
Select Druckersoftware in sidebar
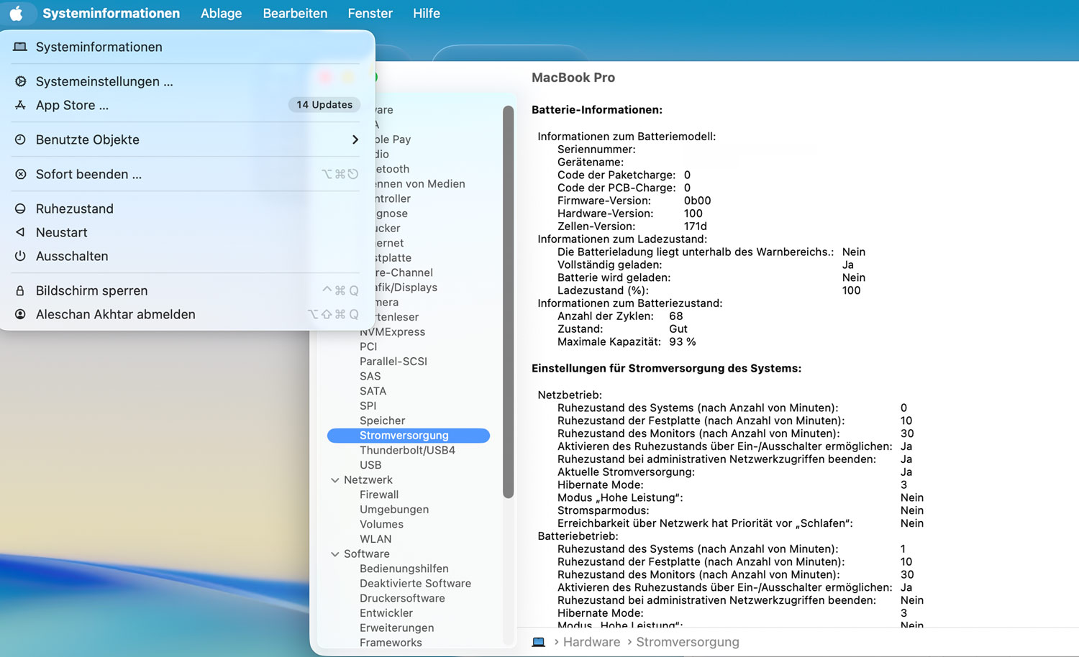click(402, 599)
